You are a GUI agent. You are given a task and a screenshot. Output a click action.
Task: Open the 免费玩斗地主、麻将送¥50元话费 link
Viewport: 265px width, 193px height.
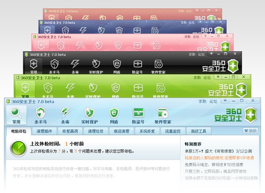click(214, 165)
